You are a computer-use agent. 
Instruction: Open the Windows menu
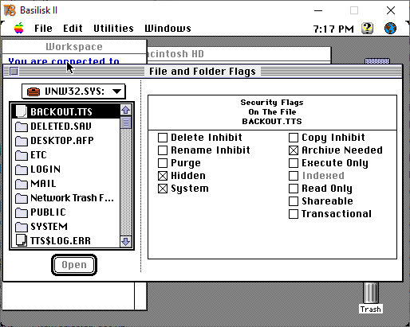168,28
